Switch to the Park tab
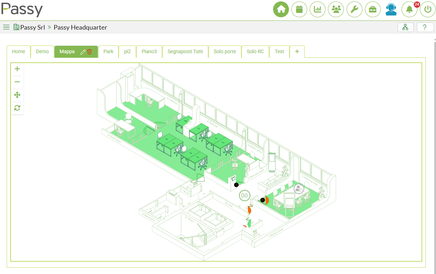436x274 pixels. [108, 51]
